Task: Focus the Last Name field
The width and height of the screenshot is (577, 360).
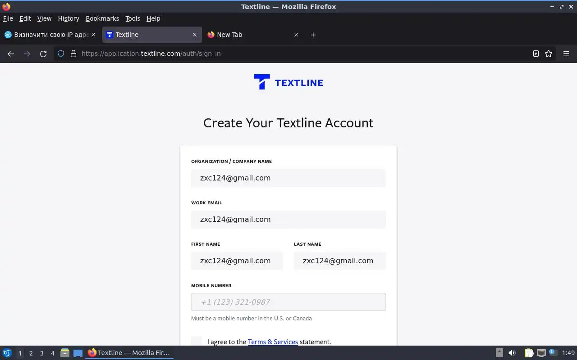Action: click(340, 261)
